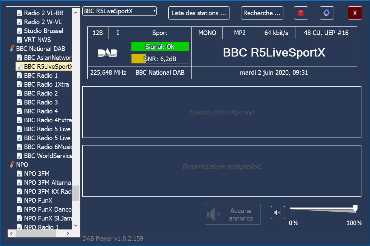The height and width of the screenshot is (246, 370).
Task: Click the DynamicLabel+ indisponible slideshow panel
Action: pos(222,171)
